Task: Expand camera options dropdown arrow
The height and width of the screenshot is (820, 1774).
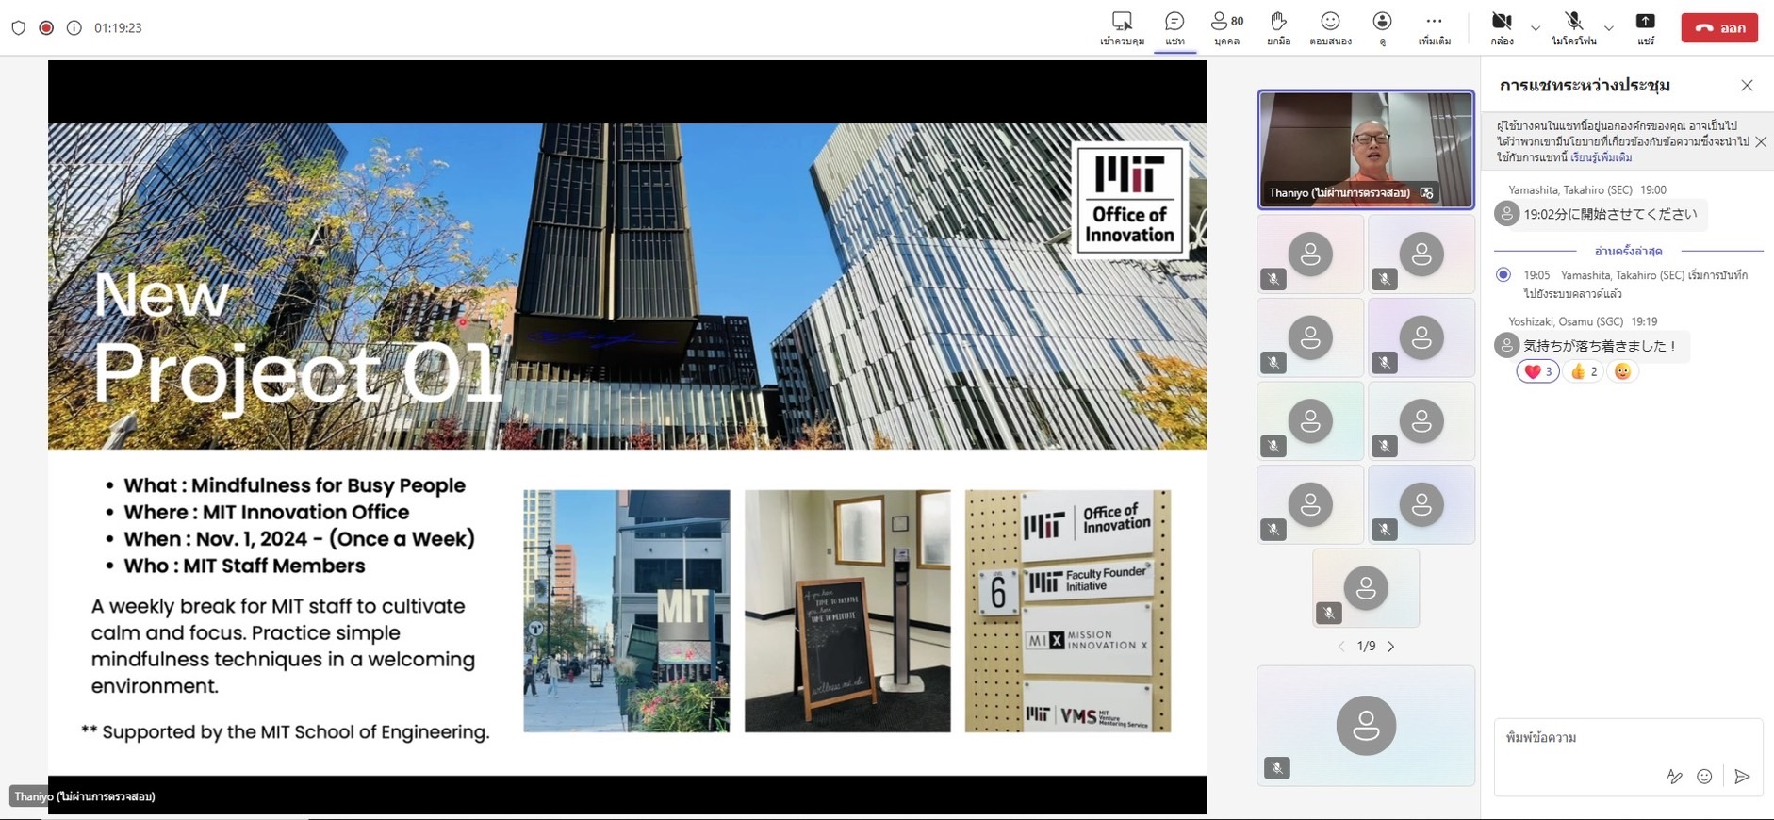Action: (1536, 28)
